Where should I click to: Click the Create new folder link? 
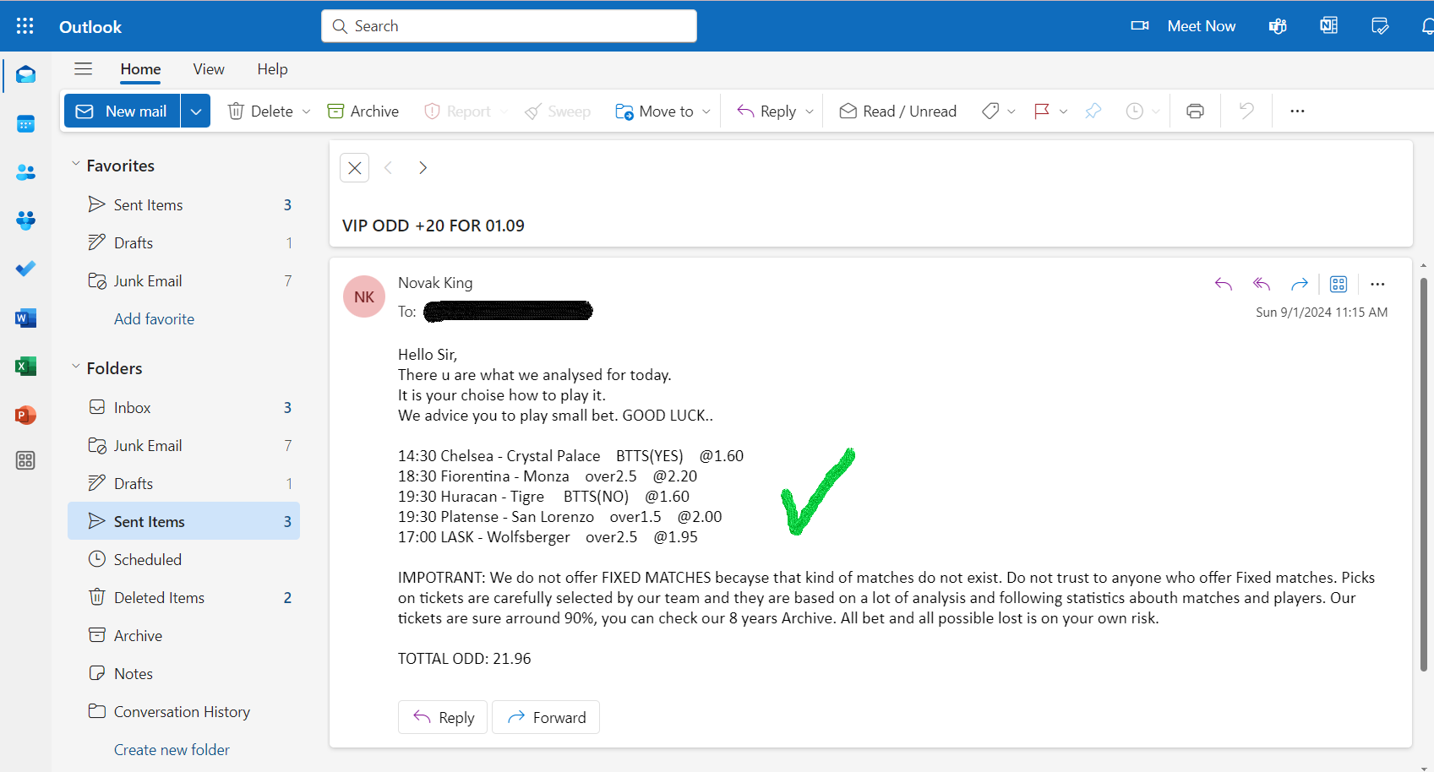coord(172,749)
